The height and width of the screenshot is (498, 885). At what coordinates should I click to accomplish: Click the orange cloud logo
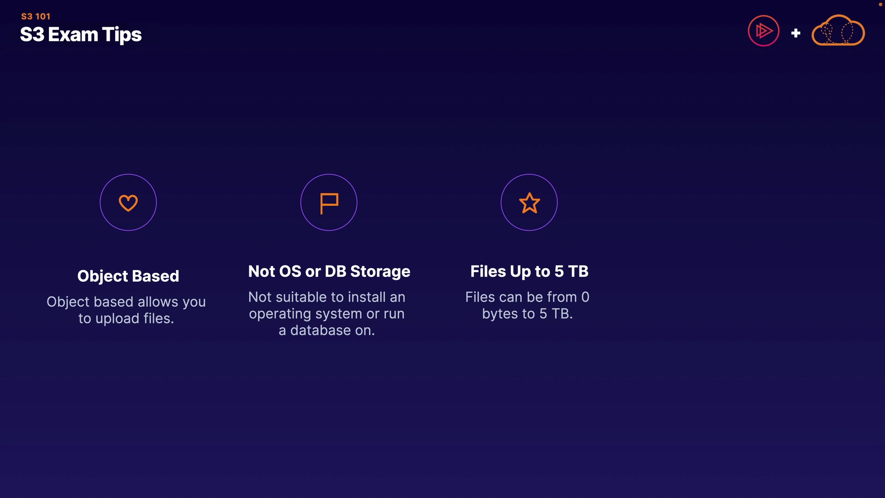click(838, 31)
